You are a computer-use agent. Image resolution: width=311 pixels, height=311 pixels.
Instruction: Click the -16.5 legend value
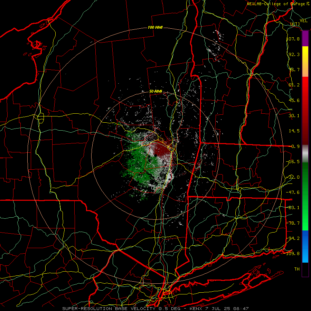[293, 162]
